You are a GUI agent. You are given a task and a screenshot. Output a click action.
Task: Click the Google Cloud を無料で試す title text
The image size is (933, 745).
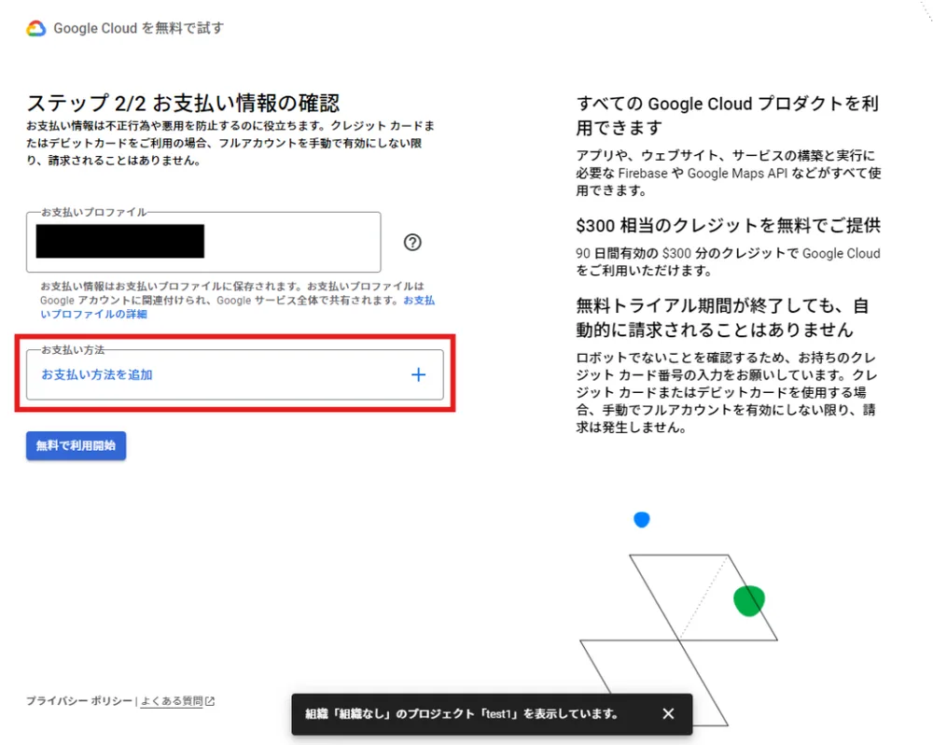click(139, 28)
